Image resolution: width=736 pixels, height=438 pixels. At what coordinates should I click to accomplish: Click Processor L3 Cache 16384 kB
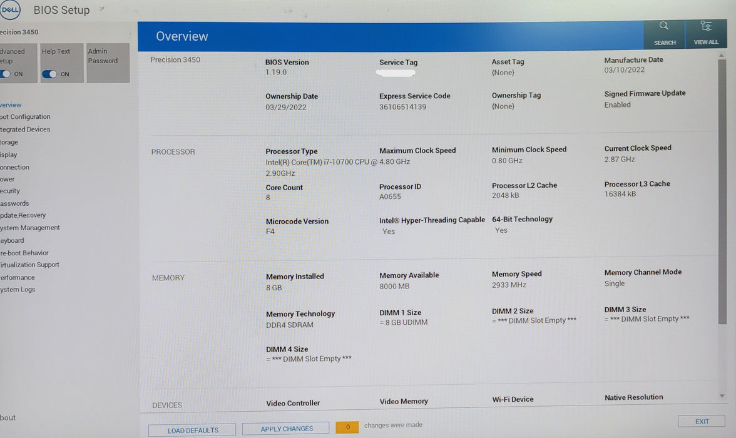pyautogui.click(x=620, y=194)
